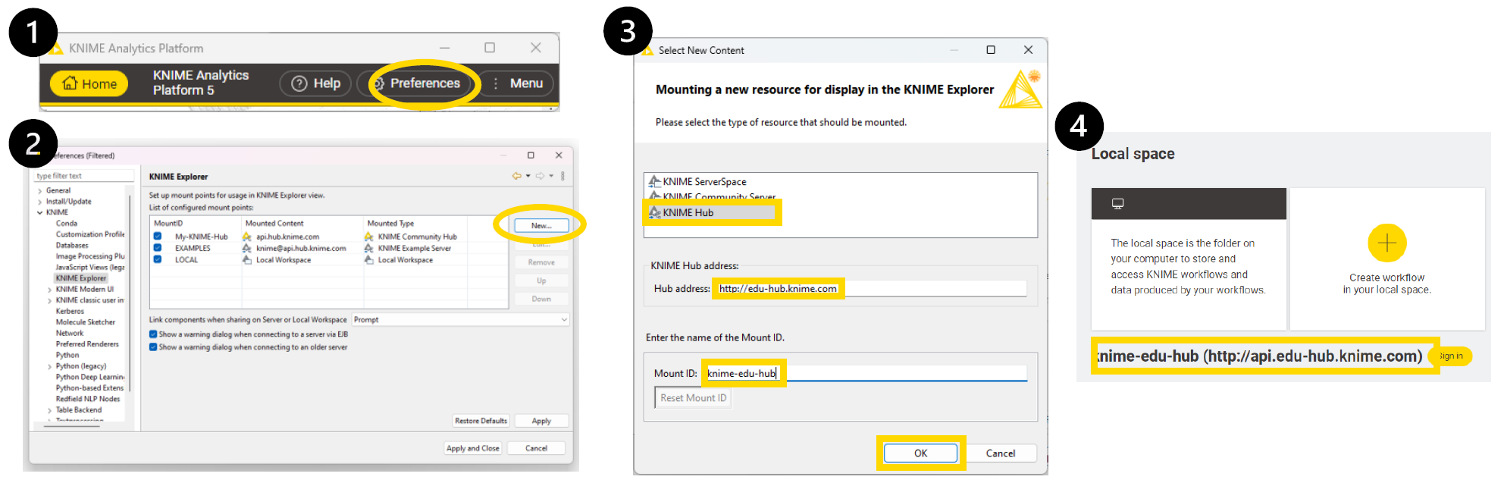
Task: Click the Remove mount point button
Action: [x=541, y=262]
